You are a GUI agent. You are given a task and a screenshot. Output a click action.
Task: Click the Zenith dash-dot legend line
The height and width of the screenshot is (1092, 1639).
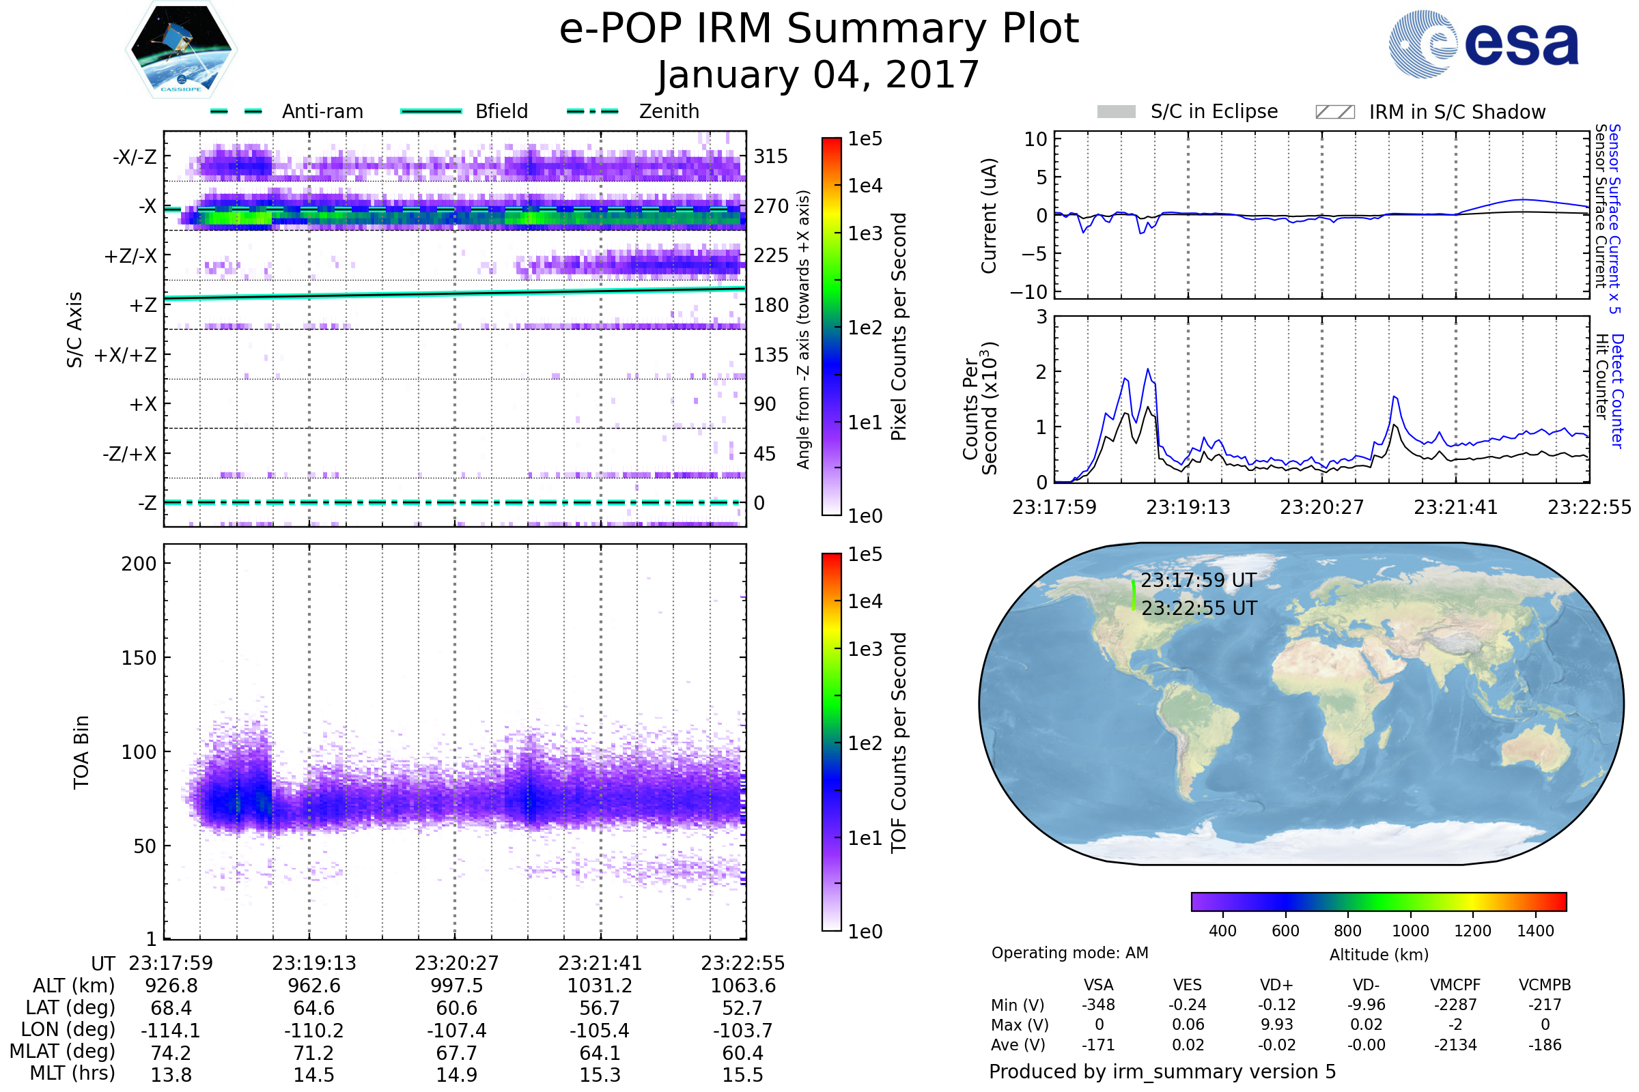coord(592,111)
